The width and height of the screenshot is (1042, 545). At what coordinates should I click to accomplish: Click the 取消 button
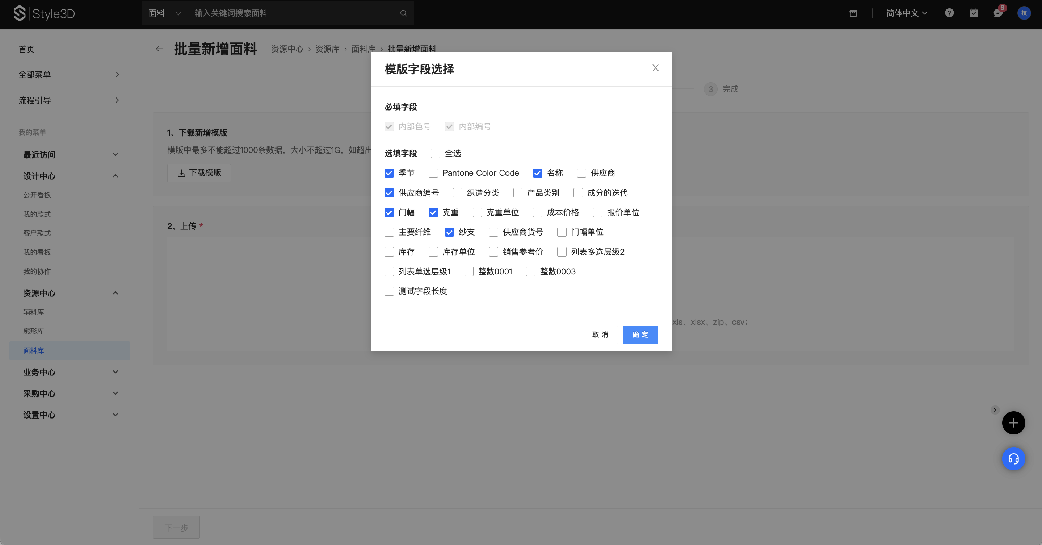pyautogui.click(x=600, y=335)
